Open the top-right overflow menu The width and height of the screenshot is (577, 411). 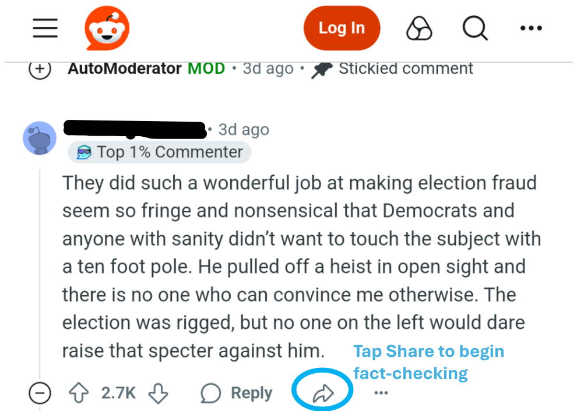click(x=530, y=27)
